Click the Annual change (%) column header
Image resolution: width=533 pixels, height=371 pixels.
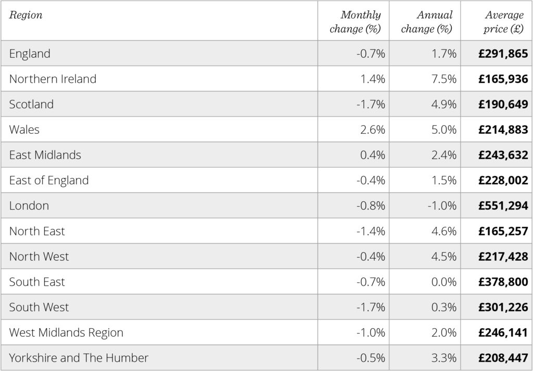[x=427, y=22]
